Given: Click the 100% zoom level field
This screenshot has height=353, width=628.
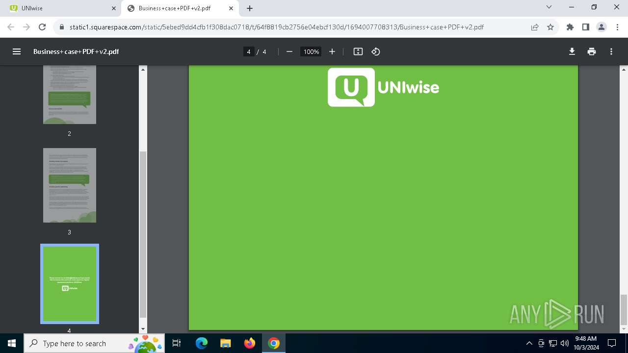Looking at the screenshot, I should (311, 51).
